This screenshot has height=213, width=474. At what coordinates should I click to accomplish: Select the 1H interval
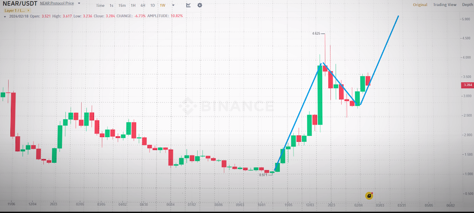(x=133, y=6)
